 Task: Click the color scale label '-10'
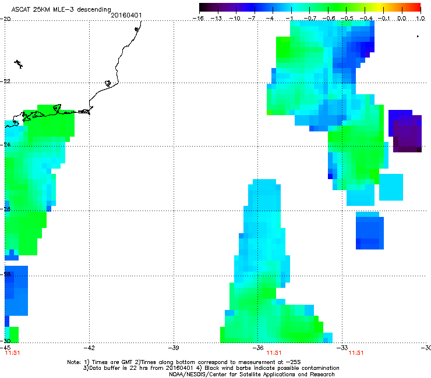(x=235, y=19)
